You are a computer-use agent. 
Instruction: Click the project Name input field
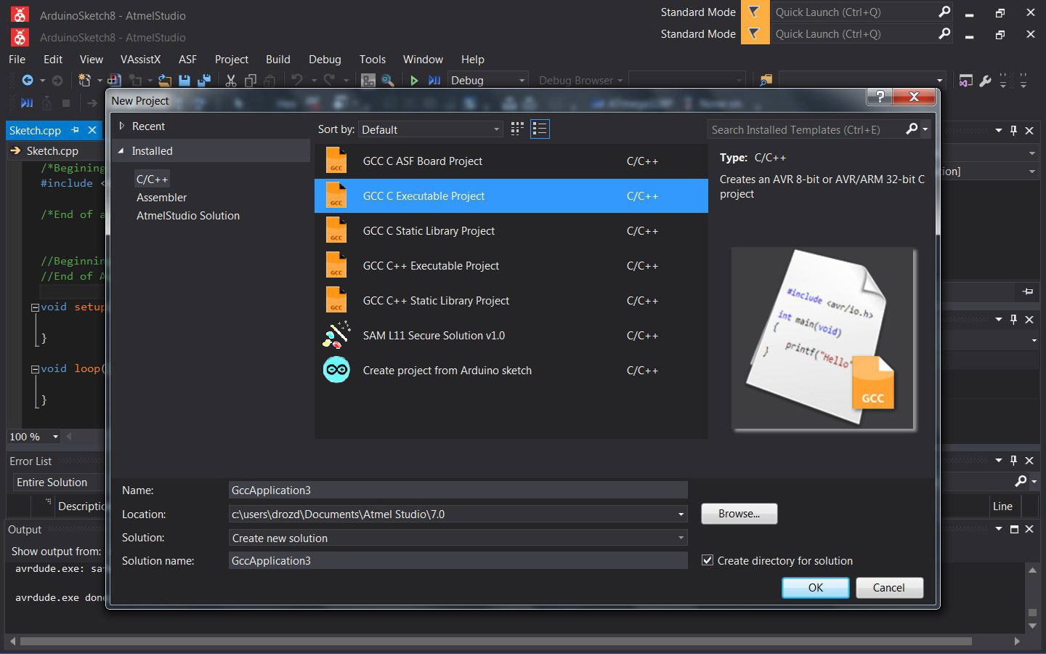[458, 490]
